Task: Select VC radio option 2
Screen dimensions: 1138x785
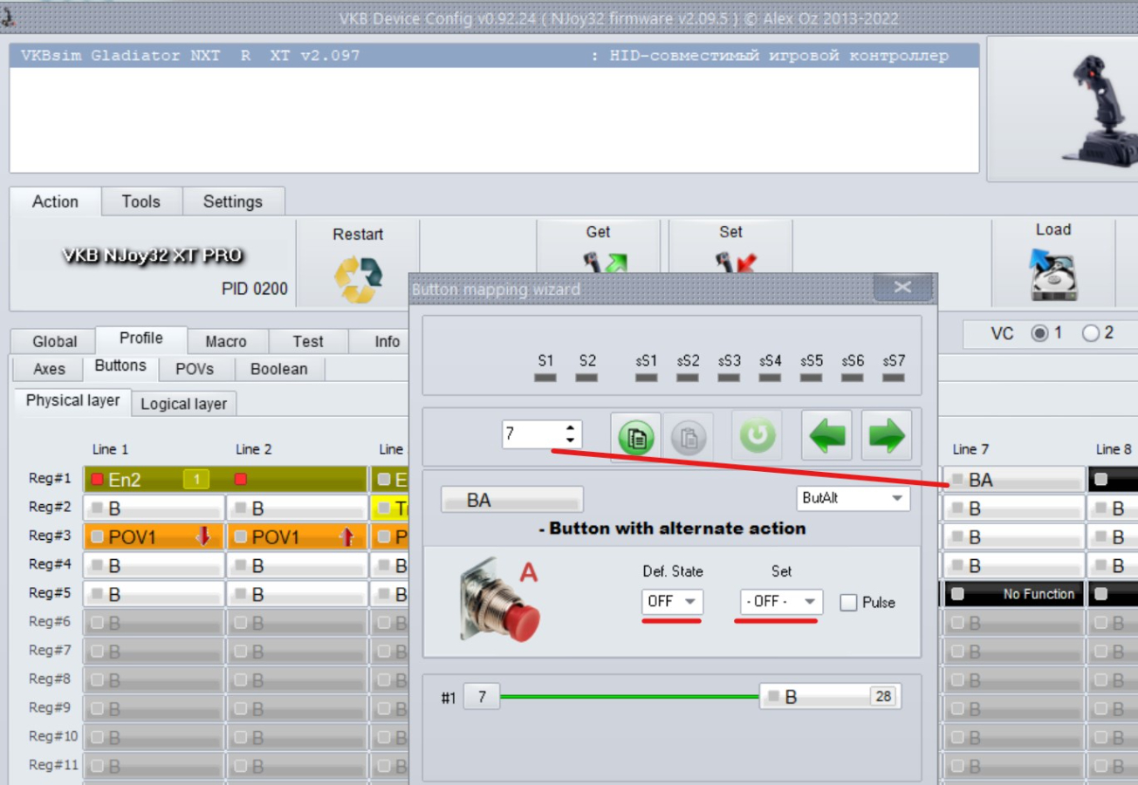Action: click(x=1090, y=333)
